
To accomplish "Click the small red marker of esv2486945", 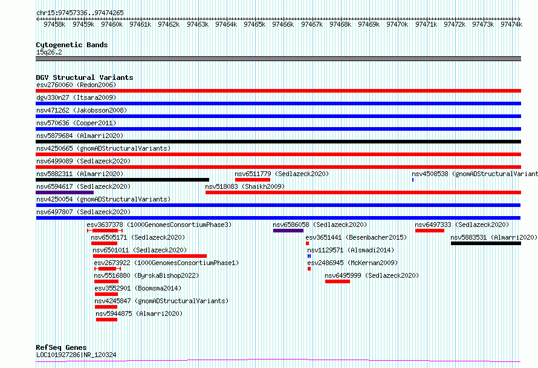I will pos(309,269).
